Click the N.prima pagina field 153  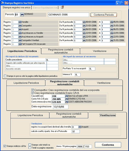[88, 147]
